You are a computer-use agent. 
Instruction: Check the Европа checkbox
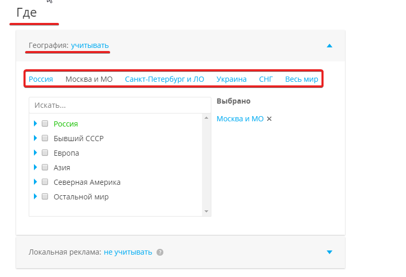(45, 153)
